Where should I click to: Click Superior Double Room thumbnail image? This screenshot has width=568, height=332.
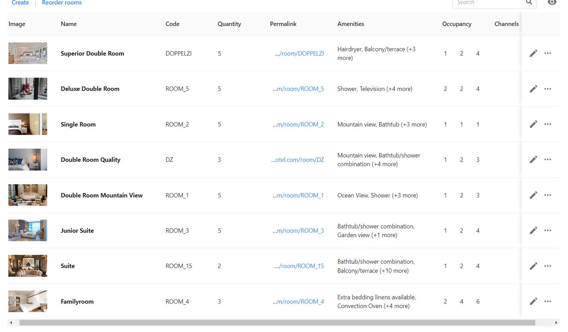click(28, 53)
